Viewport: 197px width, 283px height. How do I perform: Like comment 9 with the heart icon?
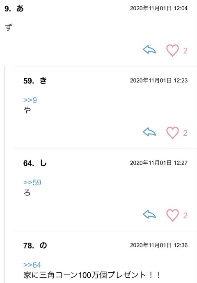pos(172,50)
